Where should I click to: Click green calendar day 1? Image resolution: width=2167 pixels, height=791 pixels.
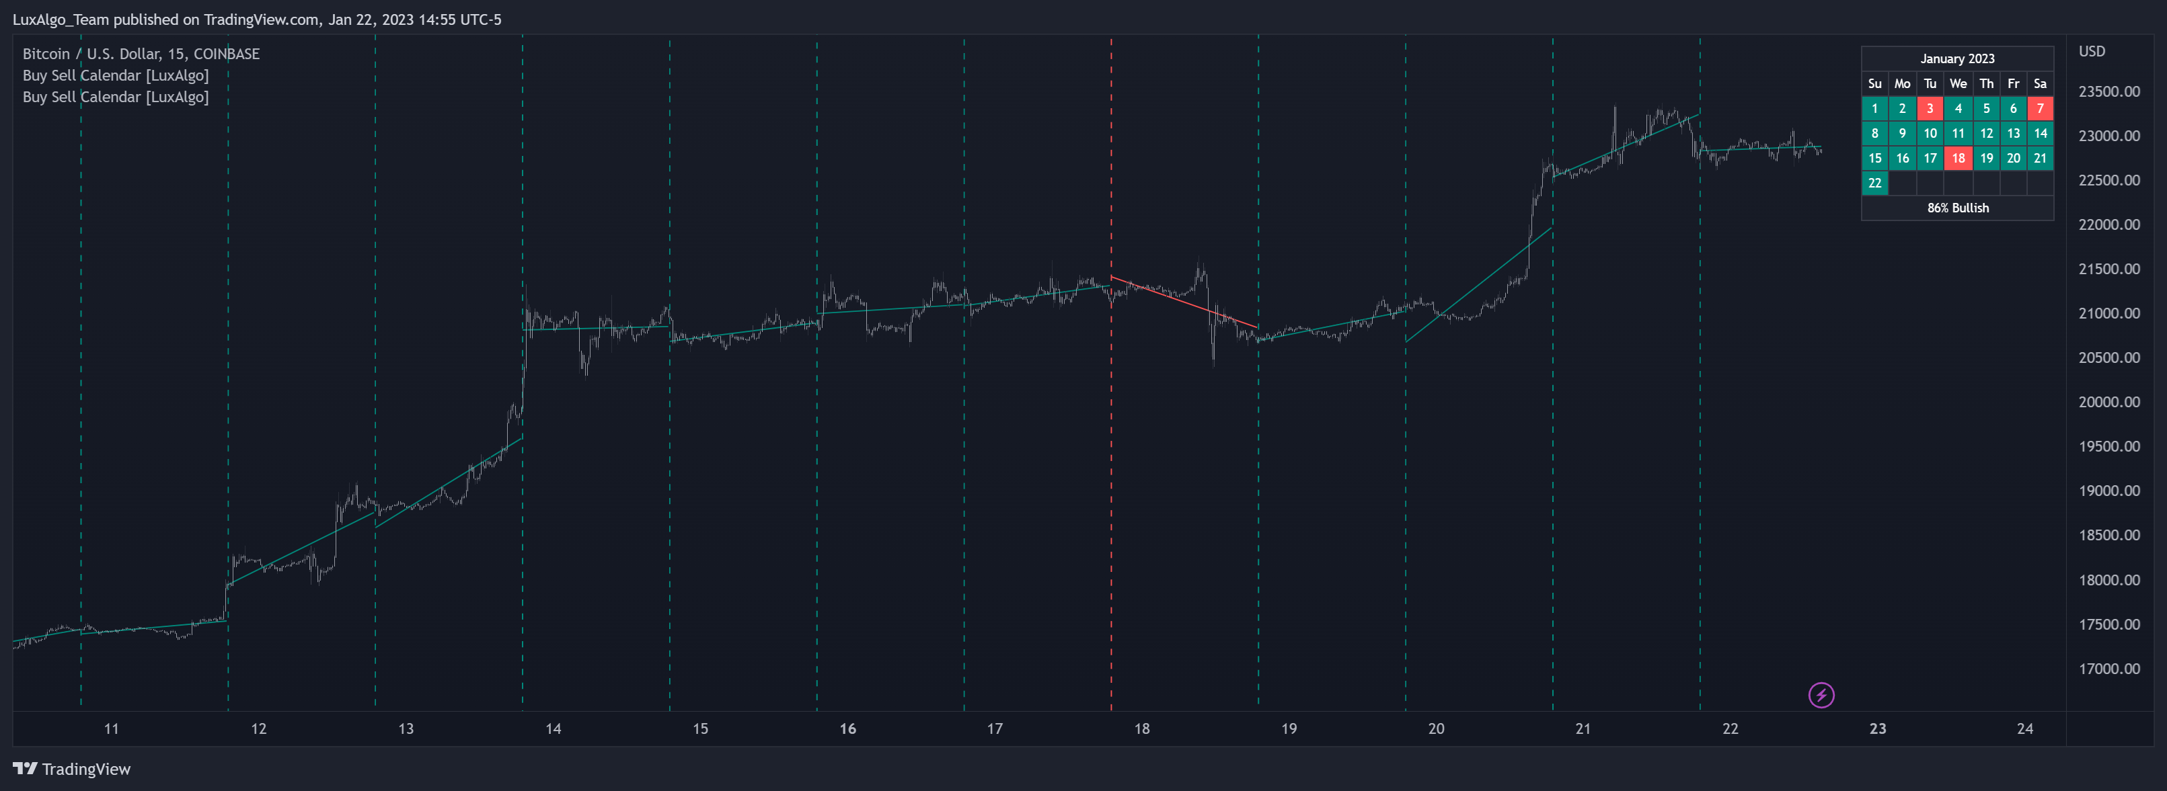click(1874, 108)
